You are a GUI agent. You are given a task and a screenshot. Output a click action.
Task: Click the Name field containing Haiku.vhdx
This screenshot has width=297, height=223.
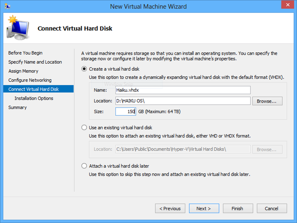point(183,90)
